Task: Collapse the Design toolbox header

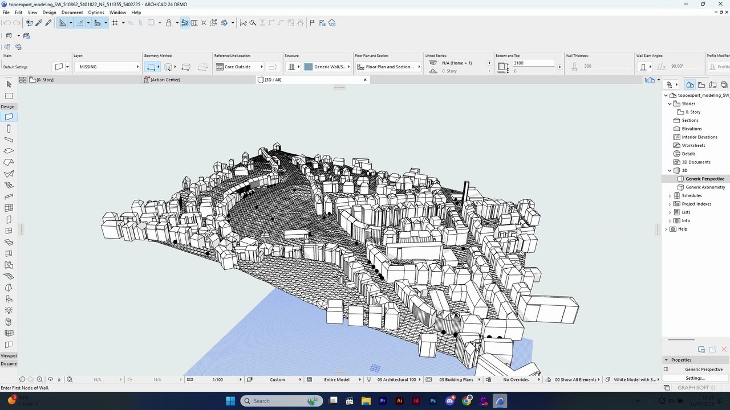Action: pyautogui.click(x=7, y=106)
